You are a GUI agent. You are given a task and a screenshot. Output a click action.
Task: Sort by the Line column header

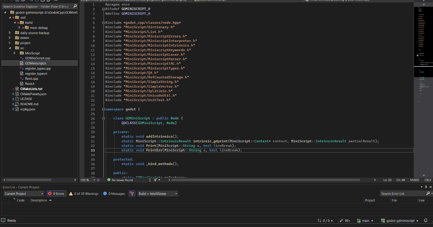coord(422,200)
